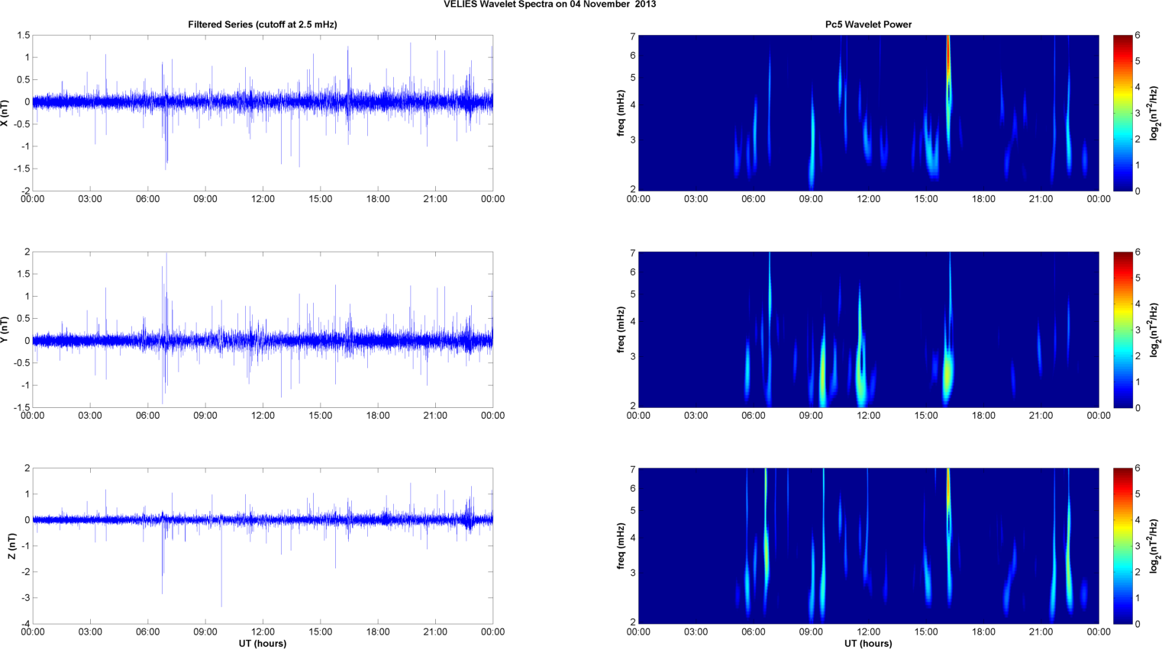Click the 3 tick on Y-component colorbar
Image resolution: width=1162 pixels, height=649 pixels.
pyautogui.click(x=1138, y=330)
